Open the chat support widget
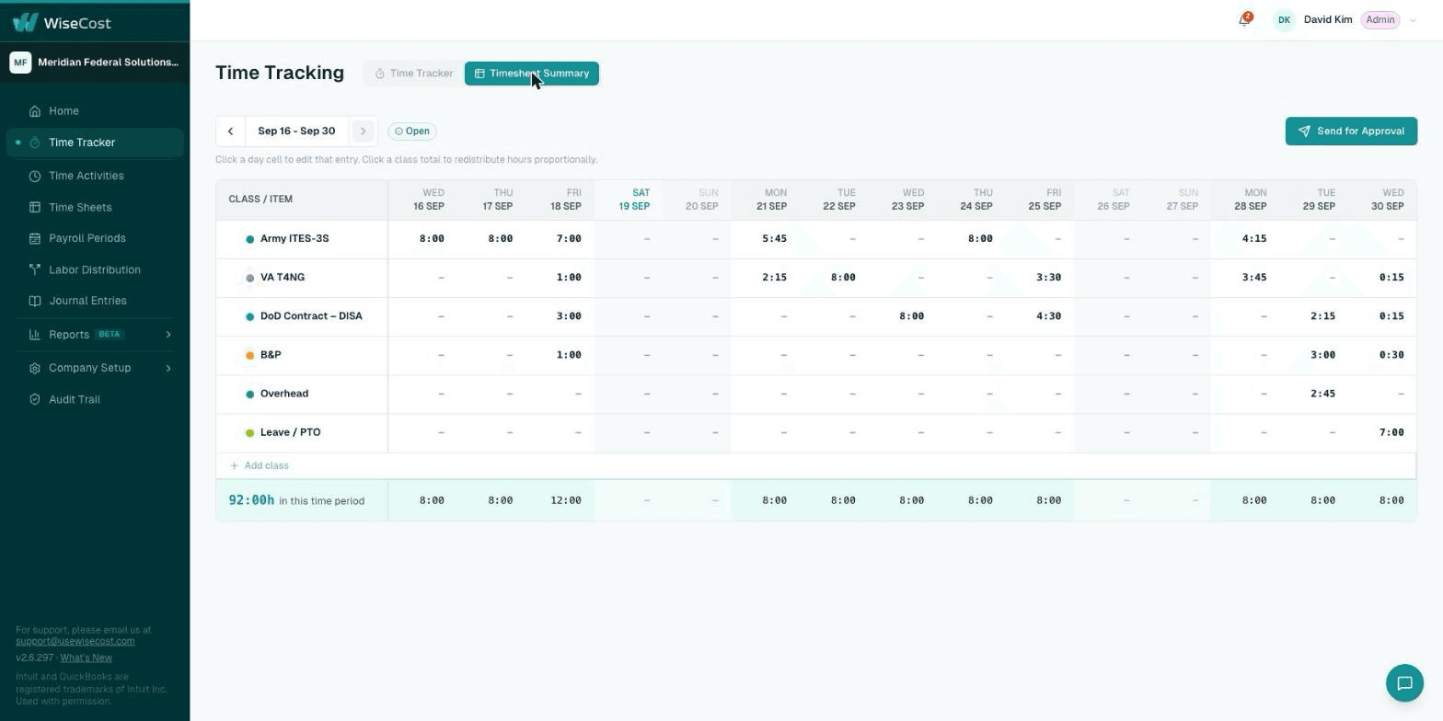Screen dimensions: 1443x721 tap(1404, 683)
